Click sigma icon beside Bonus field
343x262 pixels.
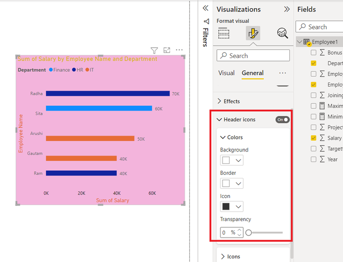pos(322,52)
